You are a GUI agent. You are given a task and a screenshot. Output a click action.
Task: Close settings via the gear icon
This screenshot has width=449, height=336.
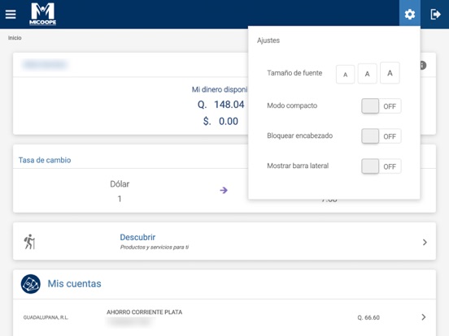(x=410, y=14)
